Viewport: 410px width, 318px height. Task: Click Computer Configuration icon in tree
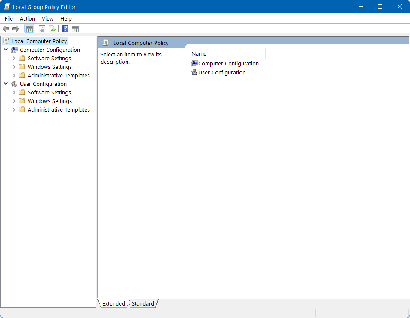pos(14,50)
